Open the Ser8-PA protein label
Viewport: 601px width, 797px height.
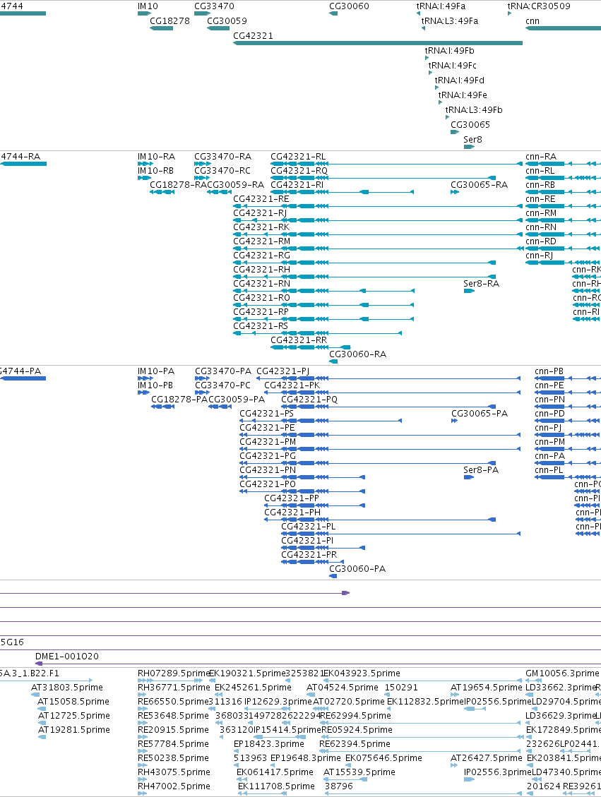pyautogui.click(x=481, y=470)
